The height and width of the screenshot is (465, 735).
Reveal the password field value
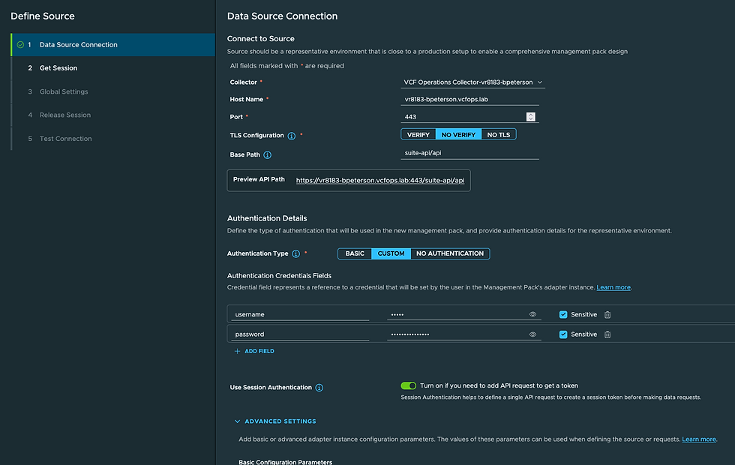[x=533, y=334]
